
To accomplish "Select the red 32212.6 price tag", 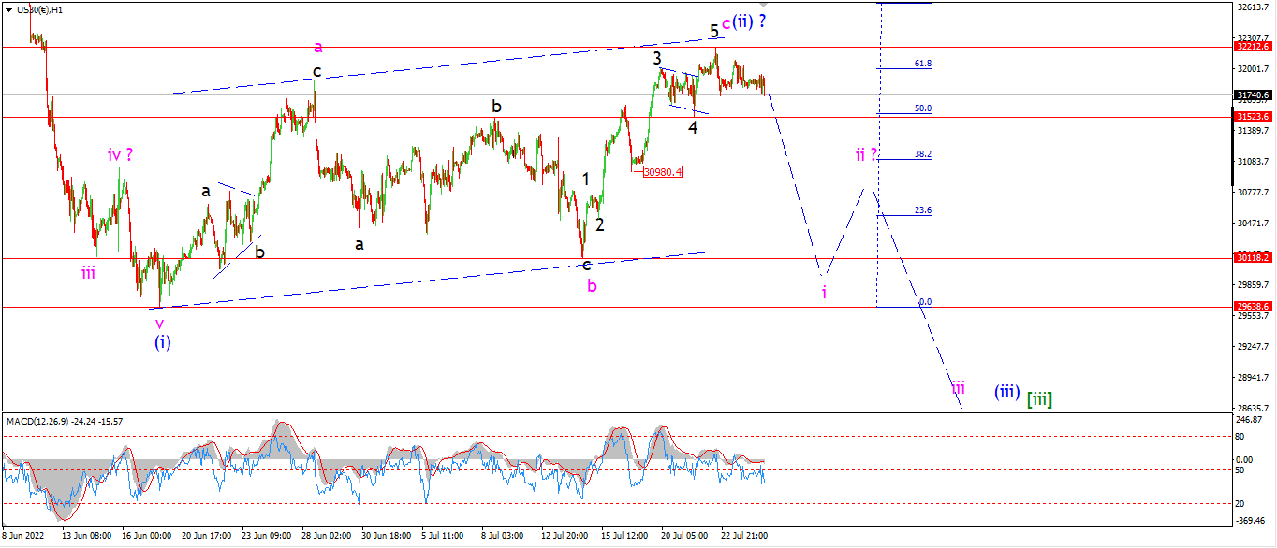I will 1253,46.
